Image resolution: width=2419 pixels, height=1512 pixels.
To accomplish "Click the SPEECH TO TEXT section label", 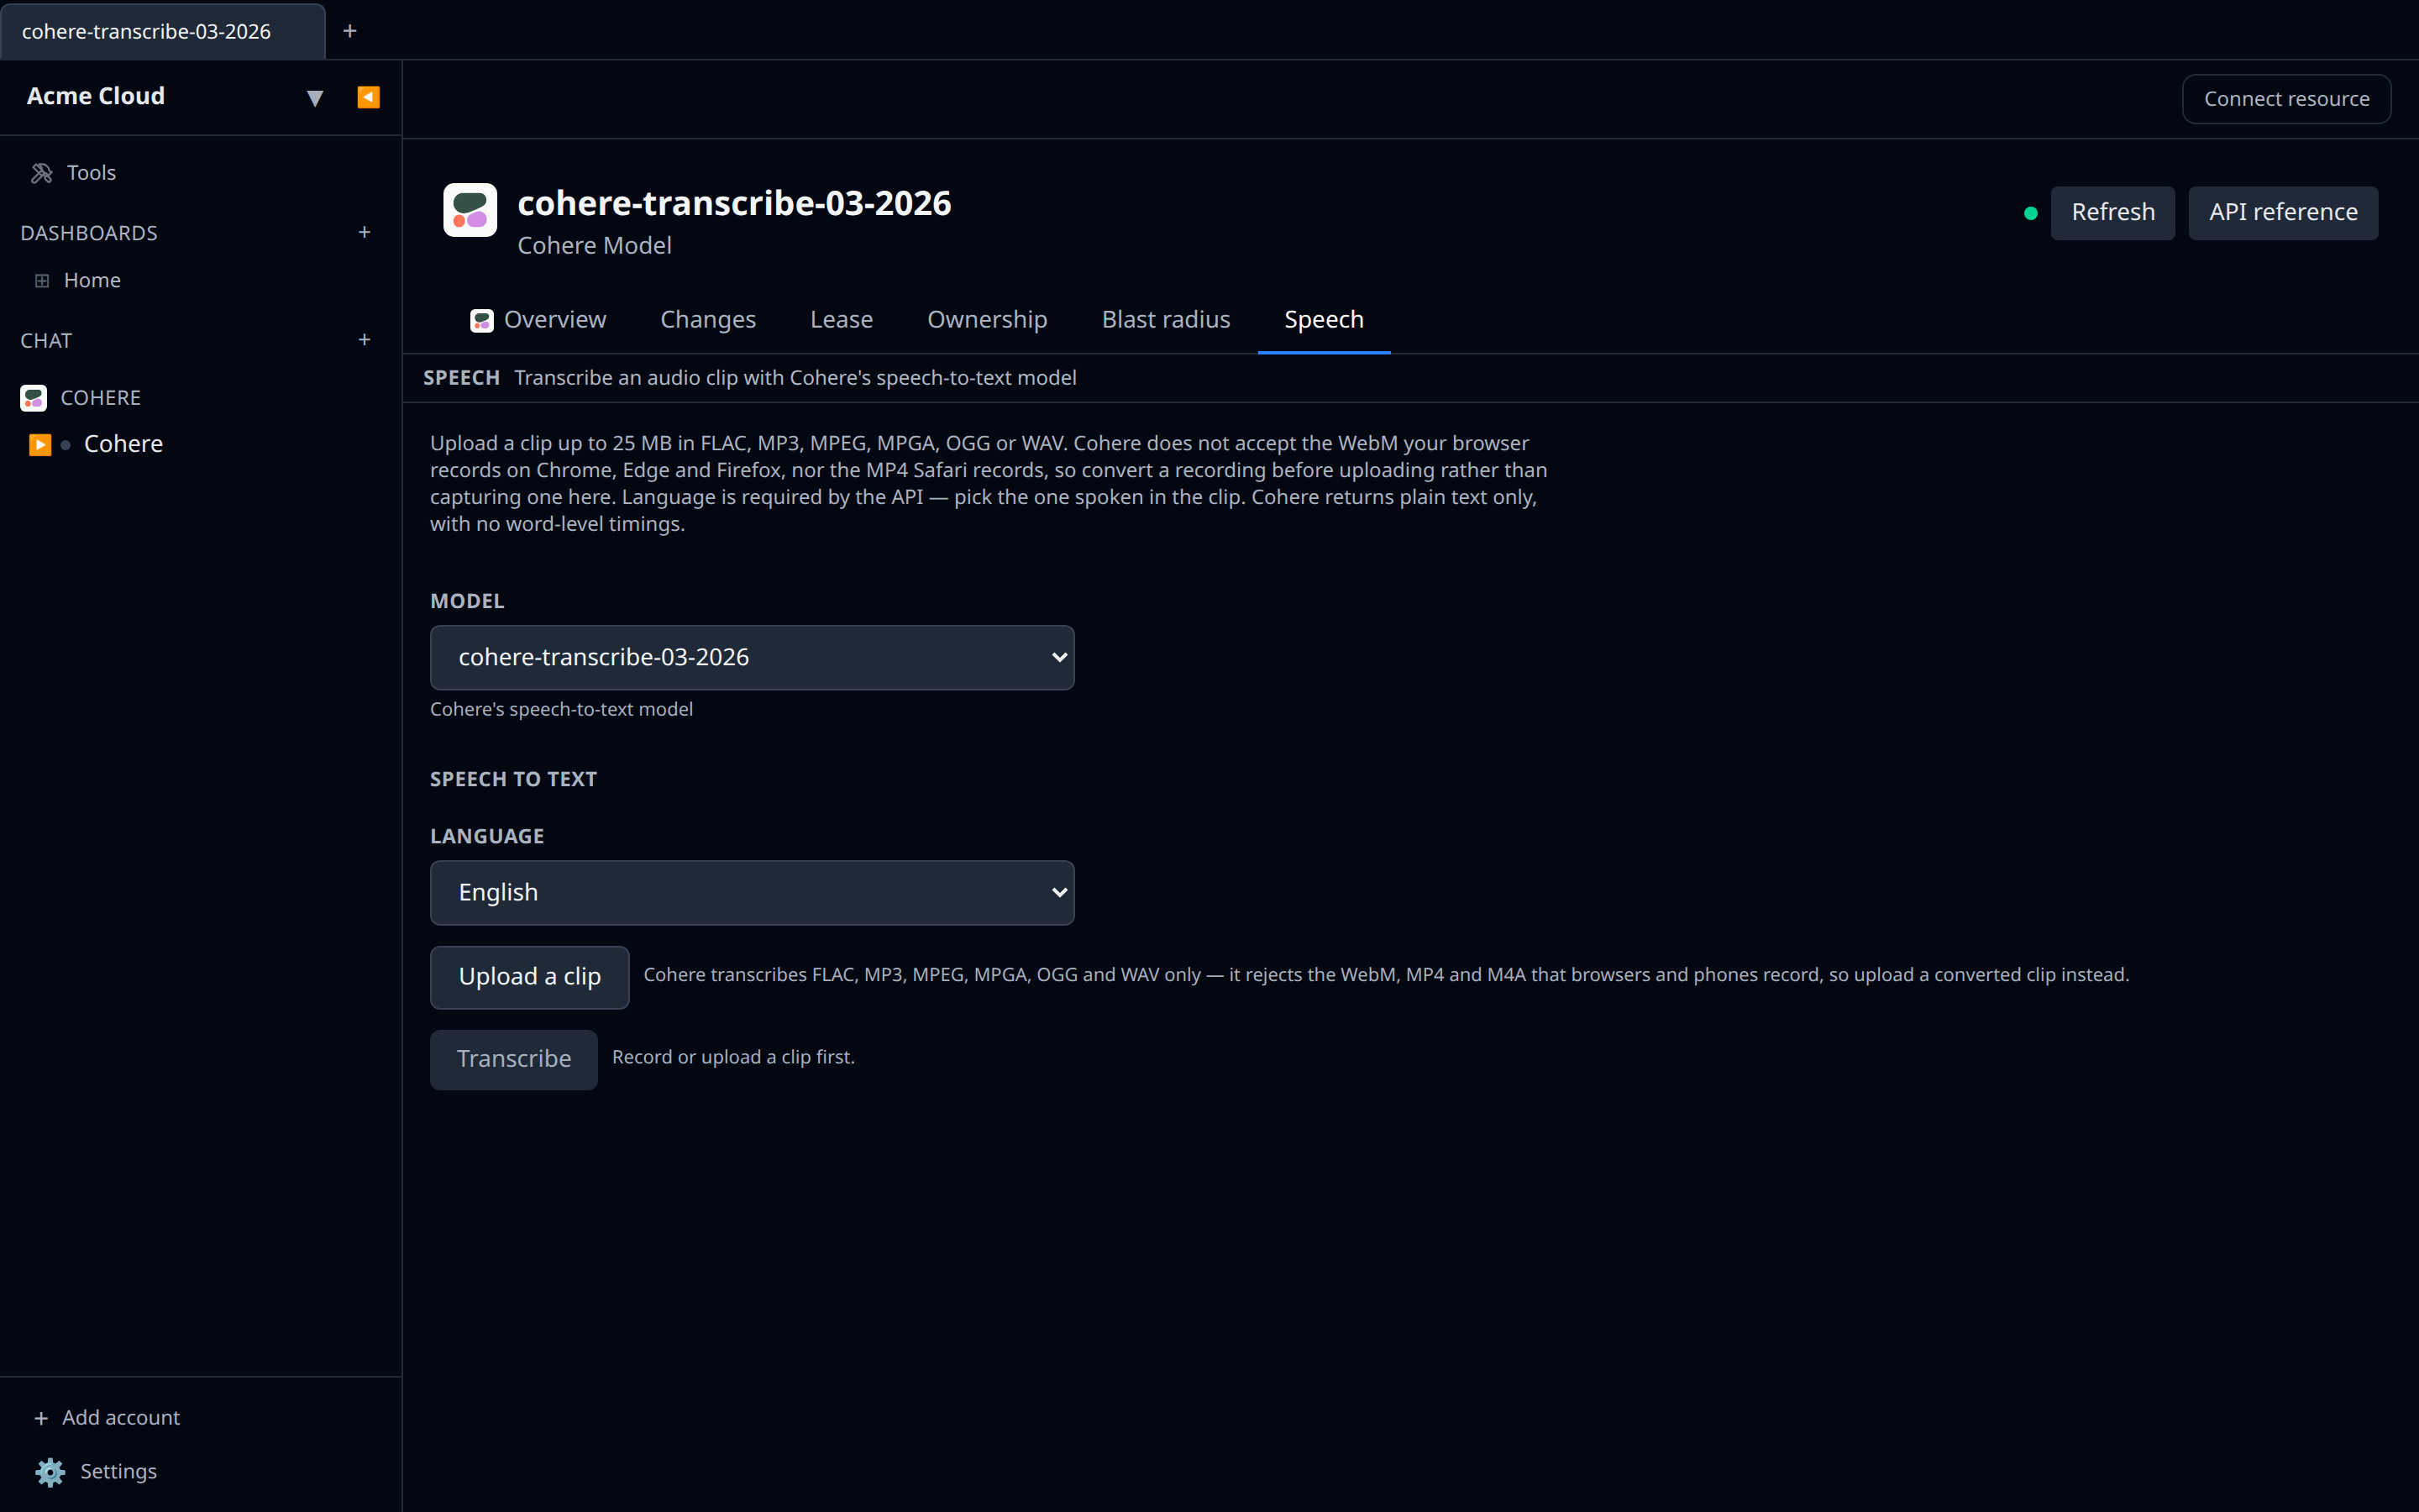I will coord(514,779).
